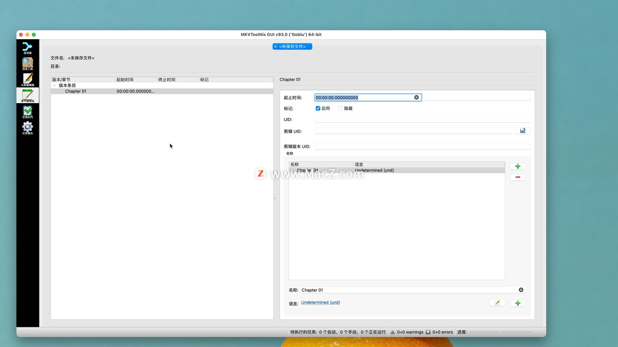618x347 pixels.
Task: Click the second progress bar at right
Action: tap(517, 332)
